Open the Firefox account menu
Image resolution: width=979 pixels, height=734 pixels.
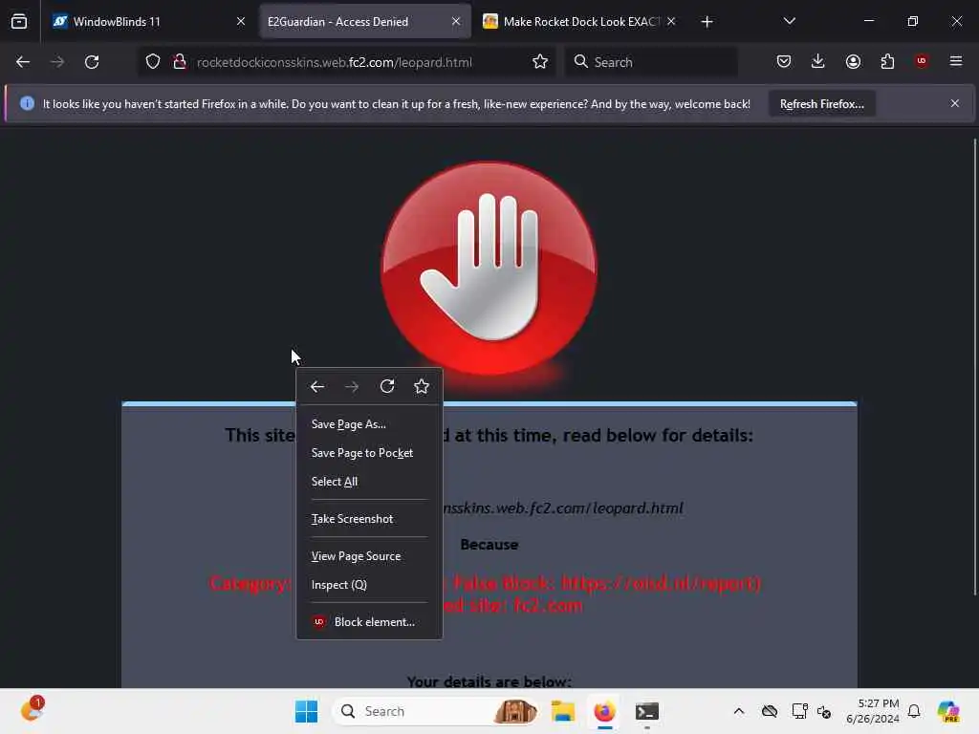click(853, 61)
